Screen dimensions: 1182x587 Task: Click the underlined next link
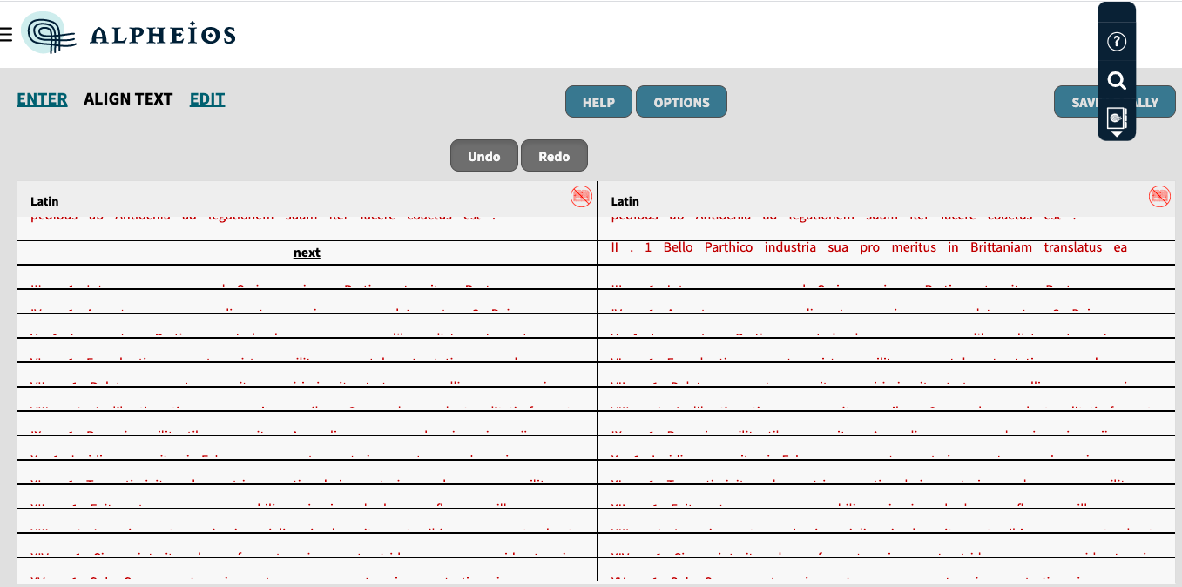(x=306, y=251)
